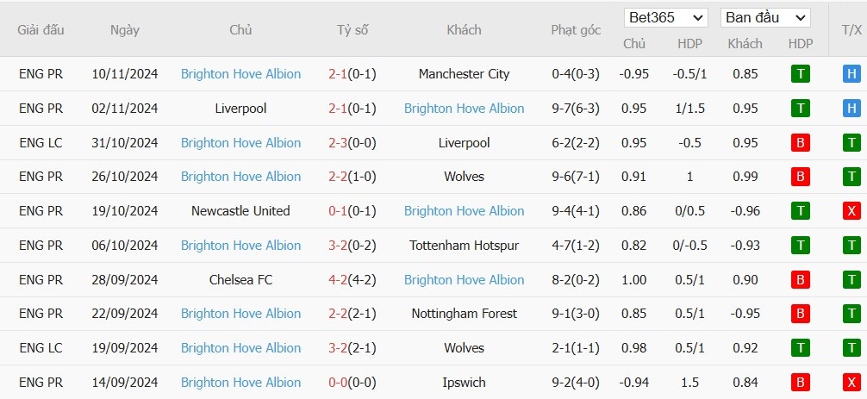This screenshot has height=399, width=867.
Task: Click the Wolves team name on 26/10/2024
Action: tap(464, 177)
